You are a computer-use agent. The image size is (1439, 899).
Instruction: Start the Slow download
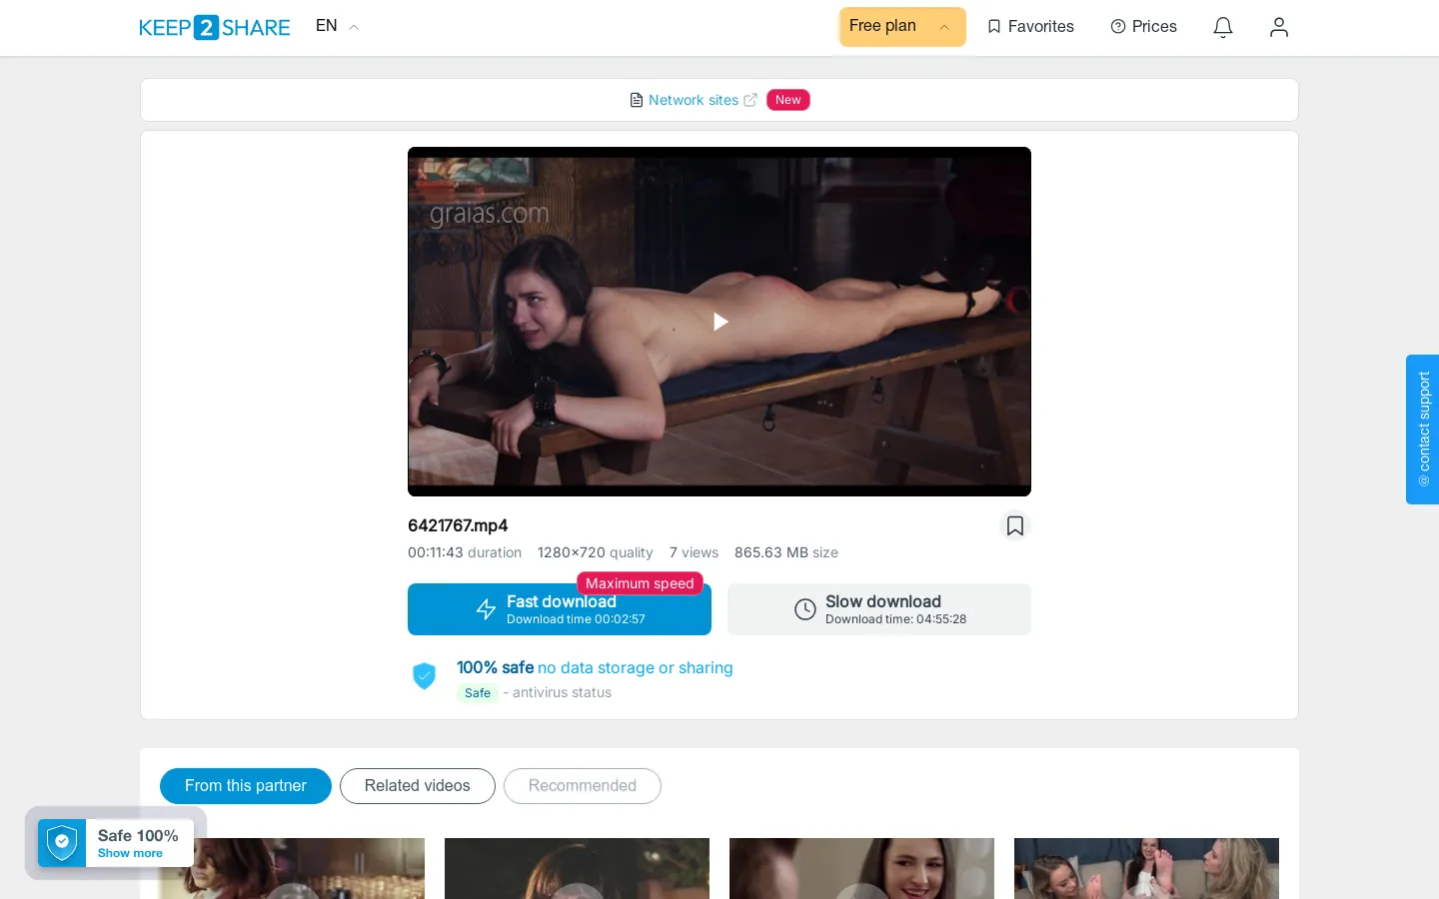(x=879, y=609)
